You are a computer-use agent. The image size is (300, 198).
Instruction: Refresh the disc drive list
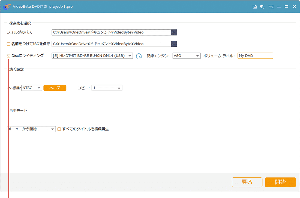[139, 56]
